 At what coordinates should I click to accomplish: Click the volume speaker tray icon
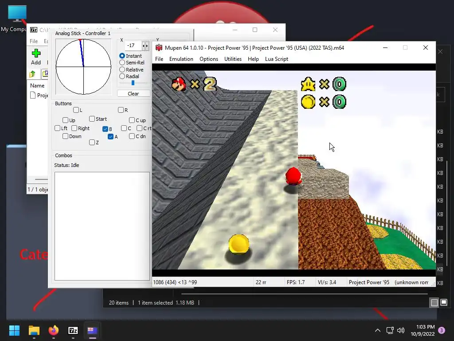(401, 330)
